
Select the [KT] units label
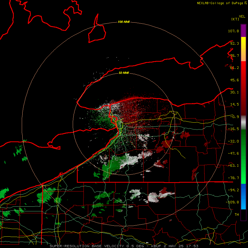coord(235,19)
